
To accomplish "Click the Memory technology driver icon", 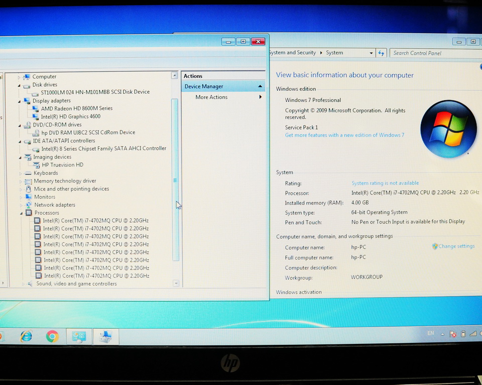I will (x=28, y=181).
